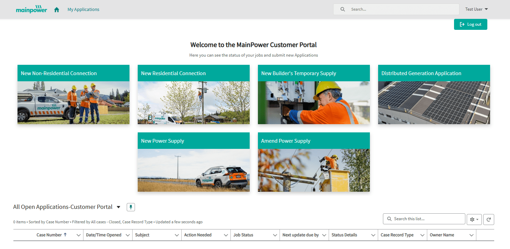Sort by Owner Name column header

[x=442, y=235]
